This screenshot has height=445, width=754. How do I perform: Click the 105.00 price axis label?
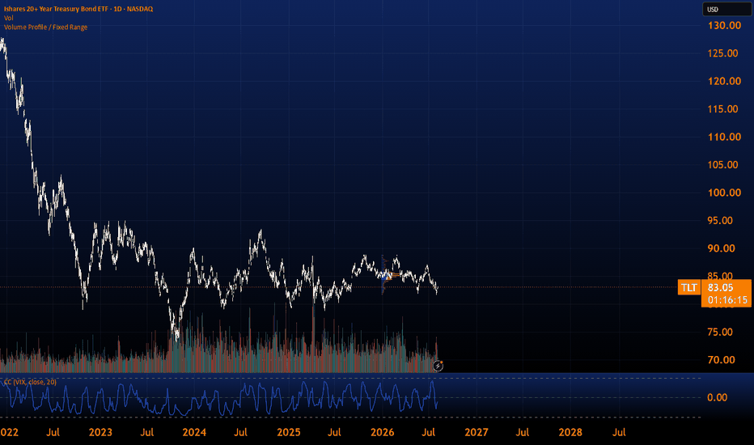722,165
